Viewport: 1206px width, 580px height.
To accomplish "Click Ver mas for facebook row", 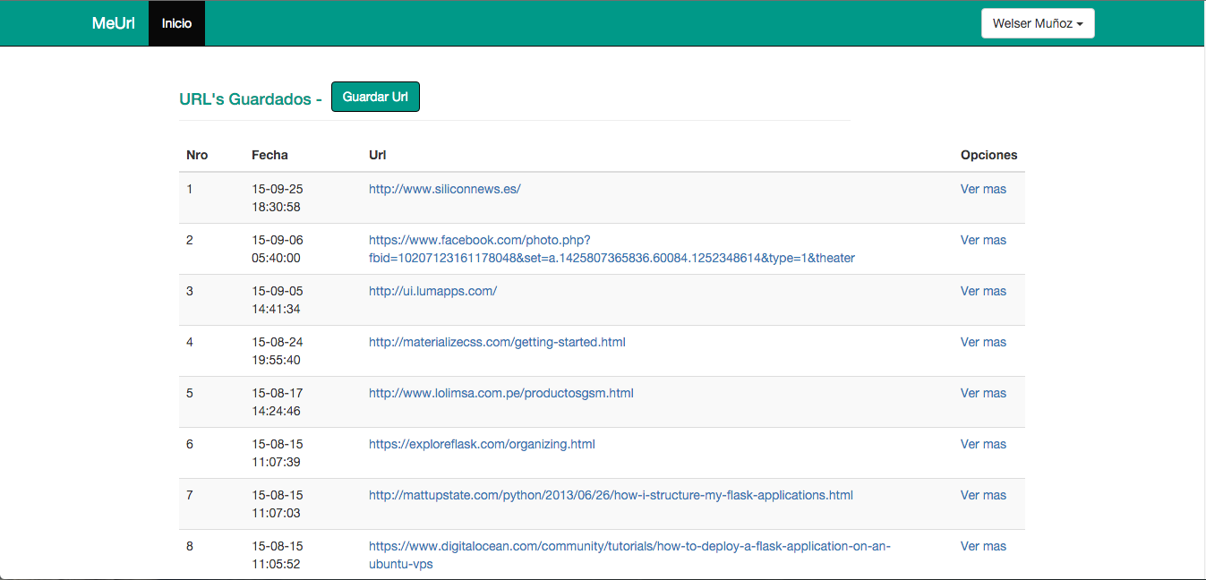I will (983, 240).
